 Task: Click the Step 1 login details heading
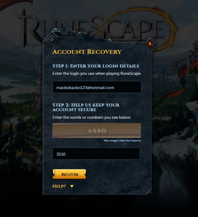[x=96, y=66]
